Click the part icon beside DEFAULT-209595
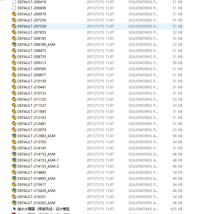210x214 pixels. coord(14,69)
